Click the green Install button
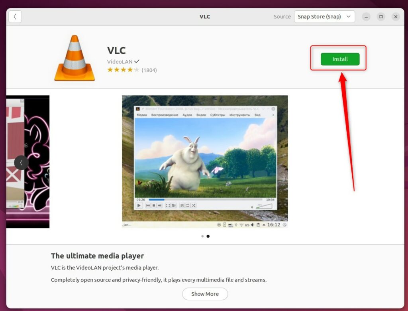This screenshot has height=311, width=408. tap(340, 59)
